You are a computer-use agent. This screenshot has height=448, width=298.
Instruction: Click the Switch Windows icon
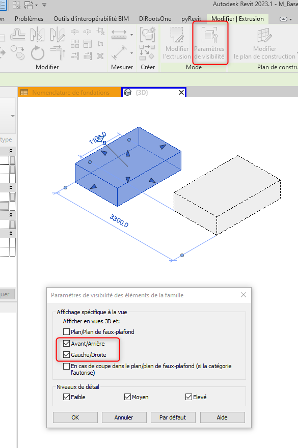(x=29, y=5)
